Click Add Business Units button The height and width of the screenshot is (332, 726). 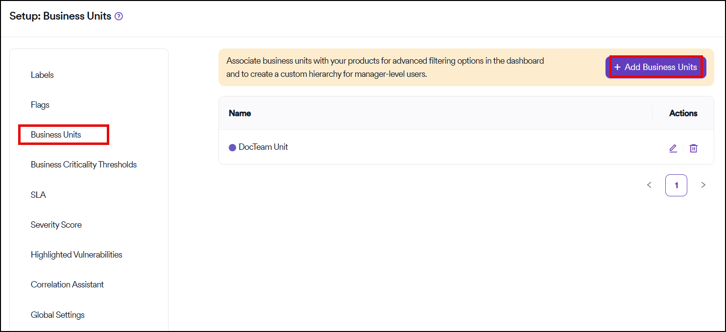[655, 67]
